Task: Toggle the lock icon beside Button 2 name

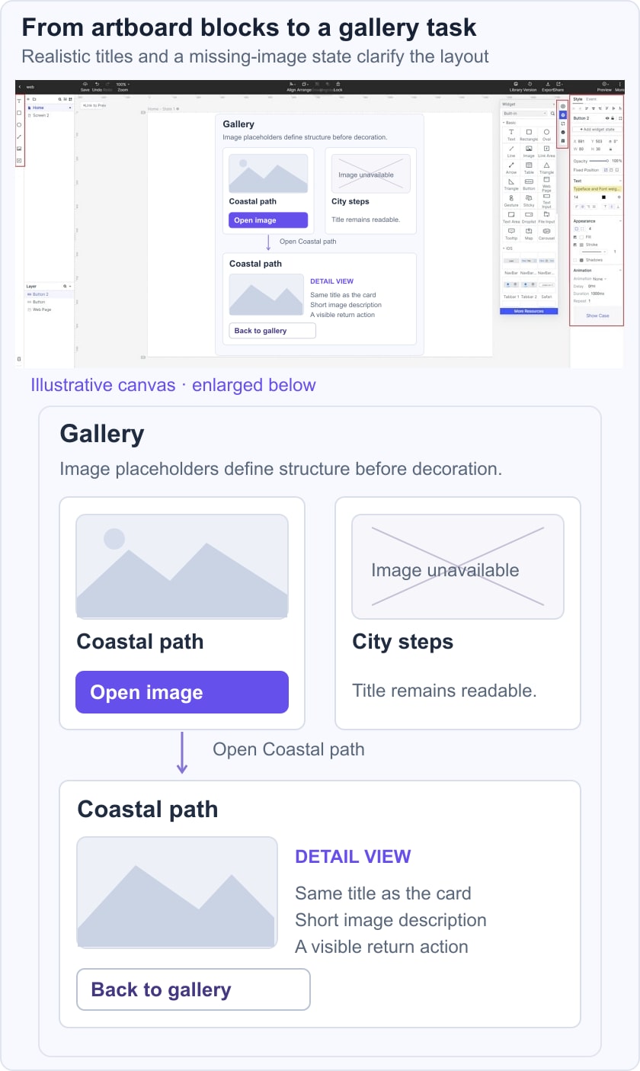Action: click(613, 118)
